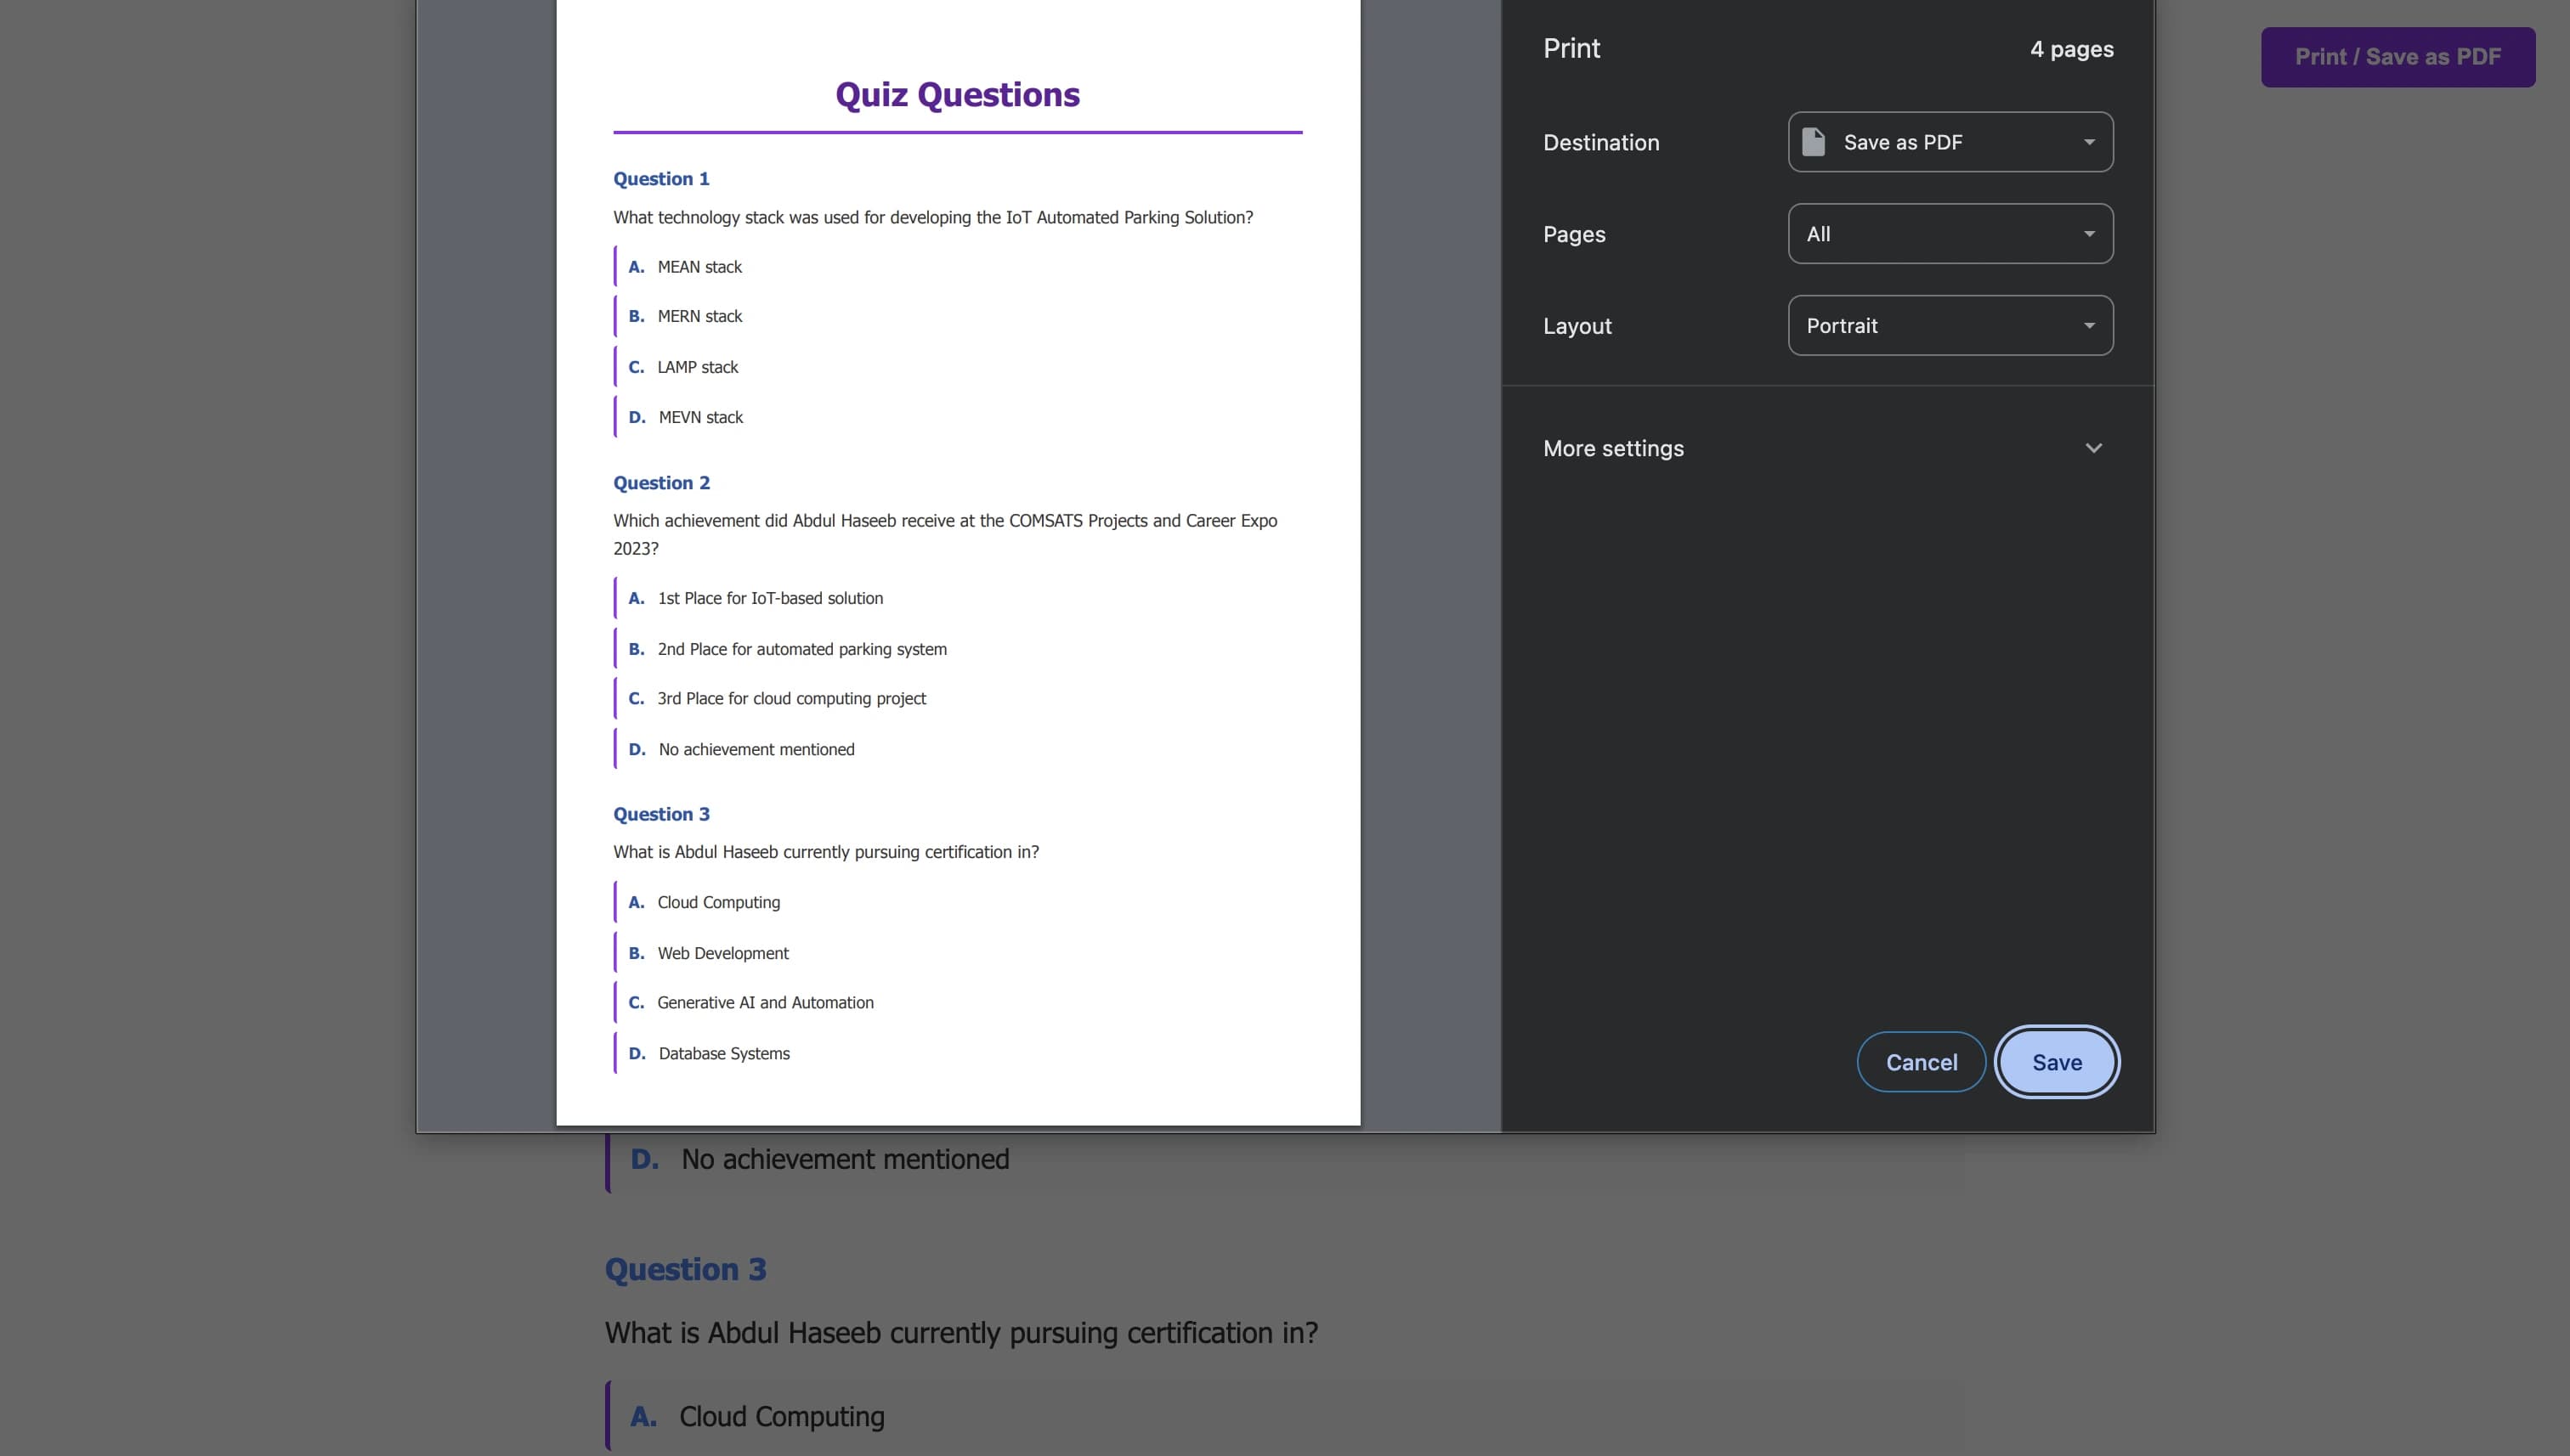Click the Cancel button

click(1921, 1062)
